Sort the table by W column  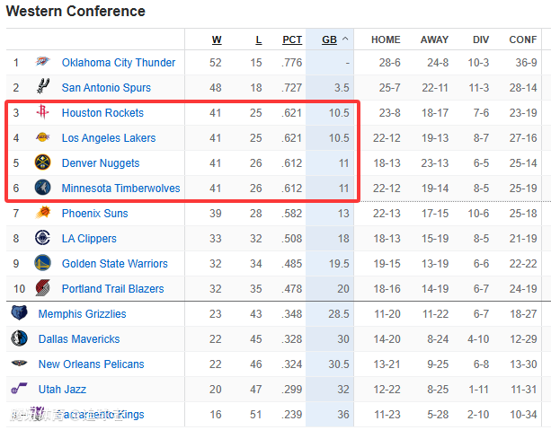[x=217, y=39]
